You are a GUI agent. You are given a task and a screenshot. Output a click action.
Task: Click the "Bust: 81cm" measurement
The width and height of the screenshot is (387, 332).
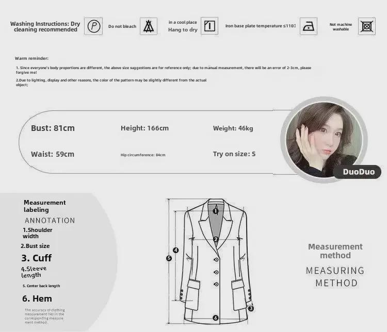tap(53, 128)
